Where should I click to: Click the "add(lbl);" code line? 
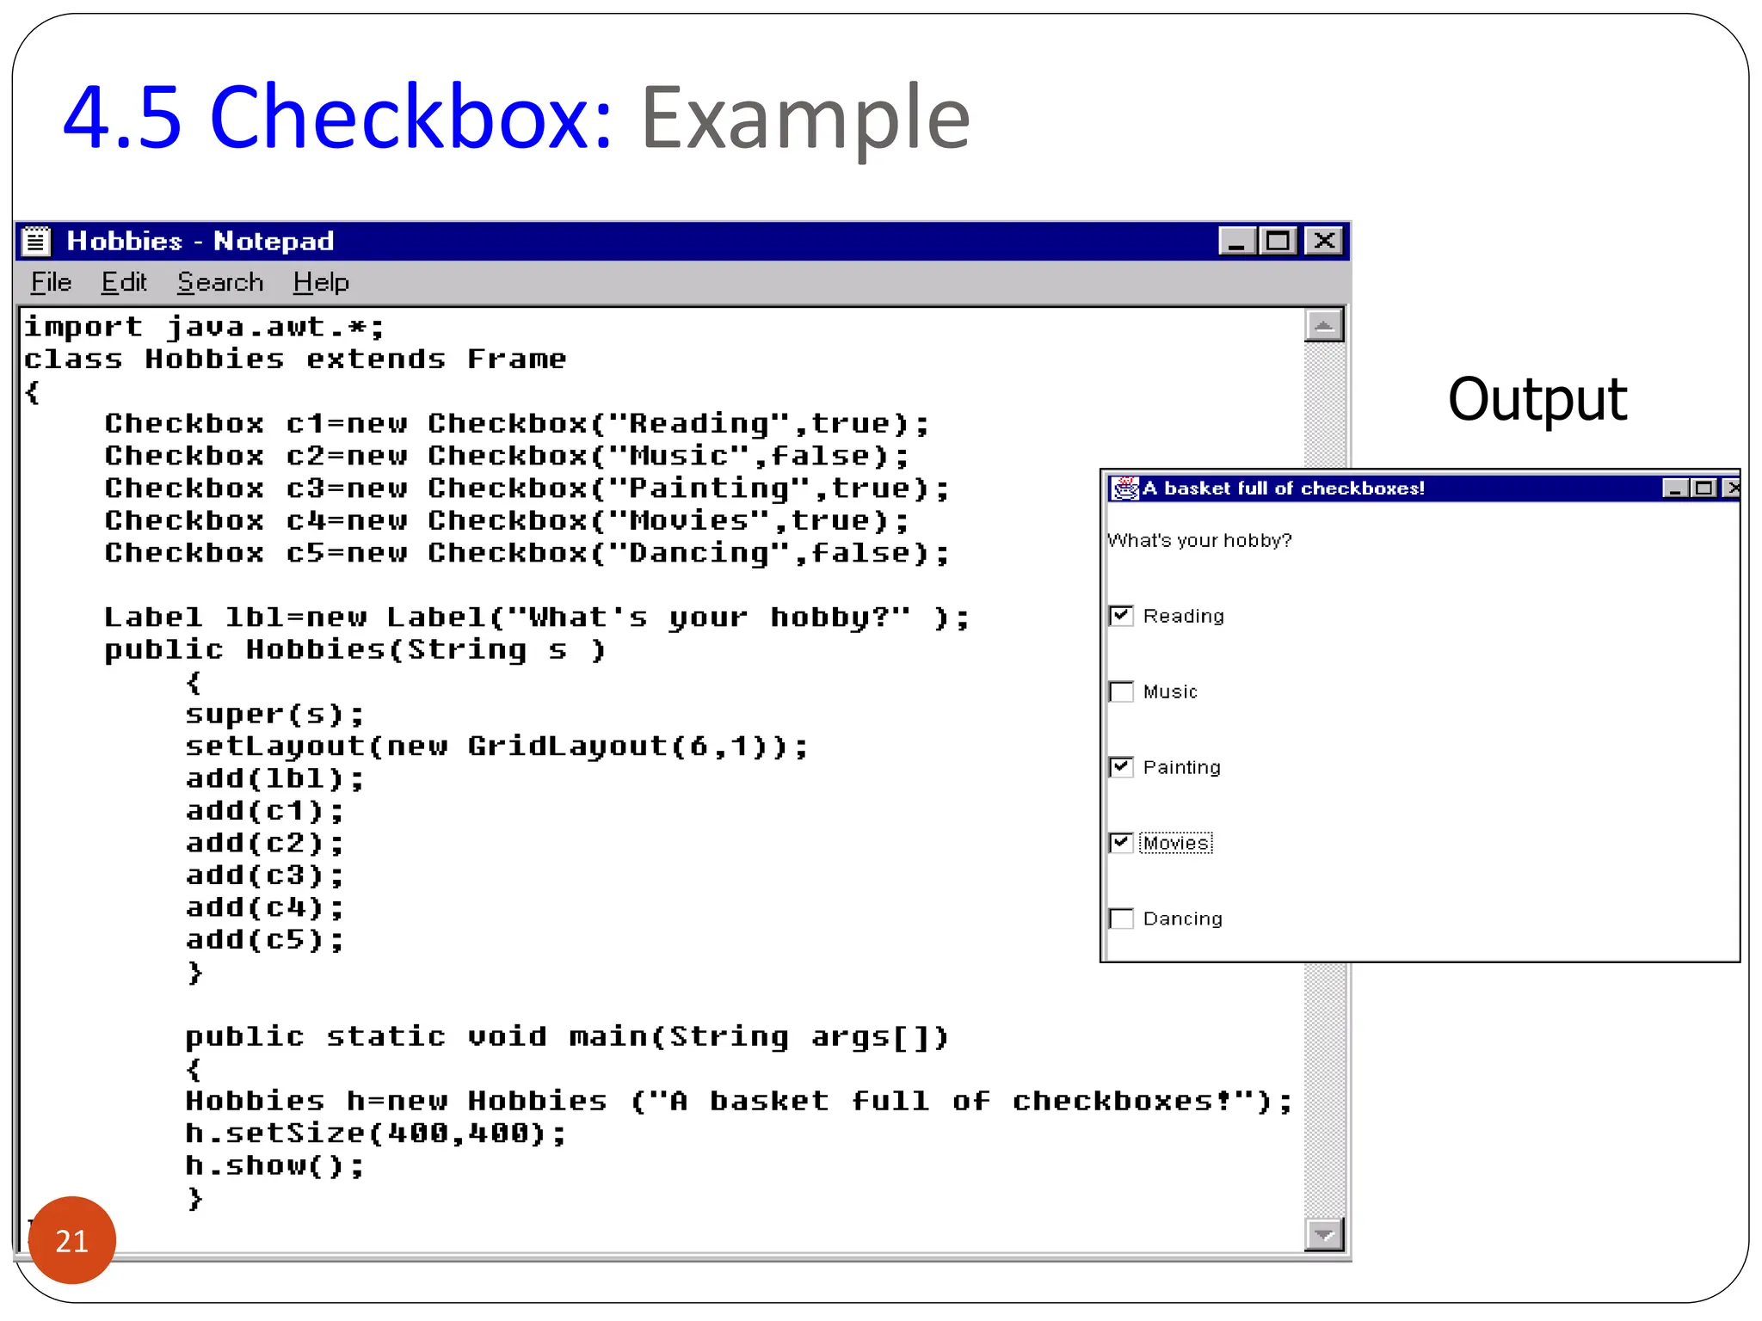coord(275,778)
